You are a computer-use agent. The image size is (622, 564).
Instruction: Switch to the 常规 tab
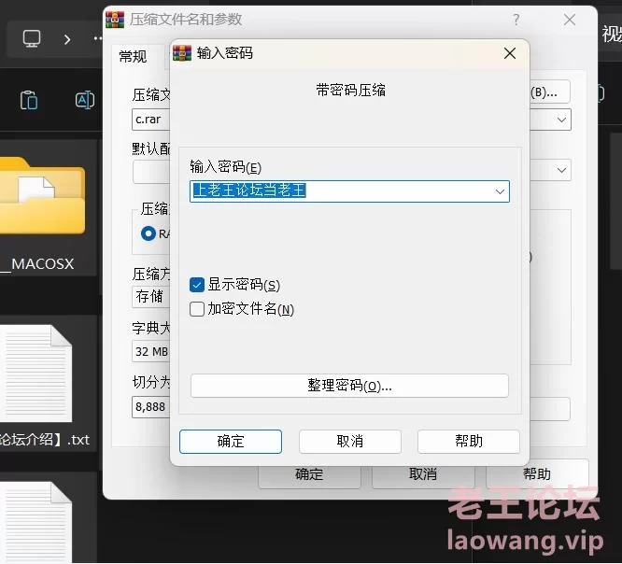133,57
